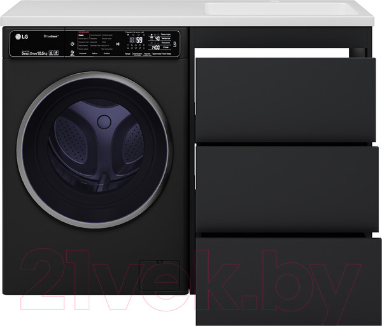Tap the badge icon below the power button
The width and height of the screenshot is (382, 326).
(x=72, y=53)
